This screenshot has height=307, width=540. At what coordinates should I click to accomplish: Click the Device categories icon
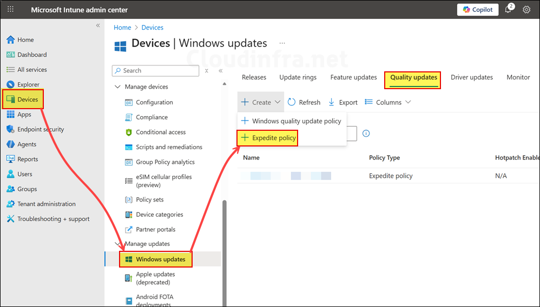tap(128, 215)
